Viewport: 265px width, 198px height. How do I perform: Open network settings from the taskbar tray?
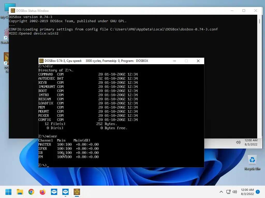[228, 192]
